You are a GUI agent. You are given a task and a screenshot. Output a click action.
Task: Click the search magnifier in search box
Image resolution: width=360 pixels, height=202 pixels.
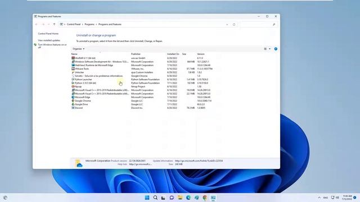274,25
